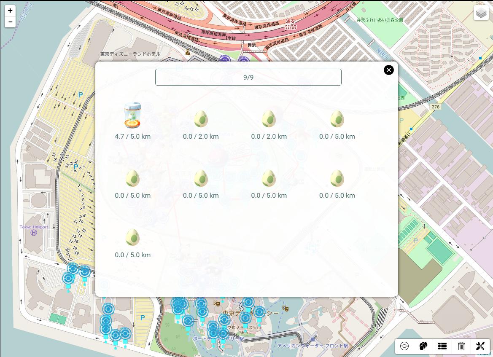The width and height of the screenshot is (493, 357).
Task: Open the list view button
Action: 442,346
